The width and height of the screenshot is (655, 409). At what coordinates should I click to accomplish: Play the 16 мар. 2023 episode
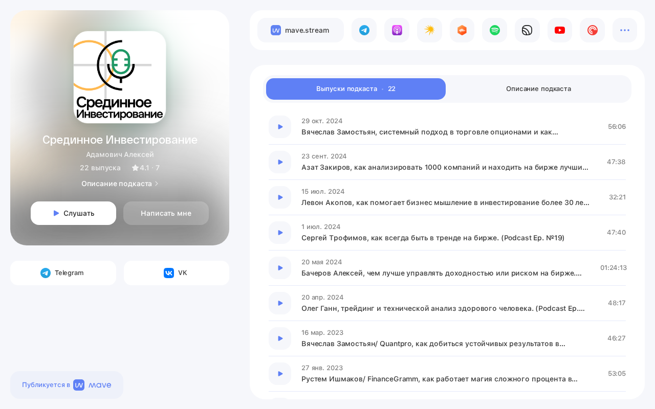point(280,338)
